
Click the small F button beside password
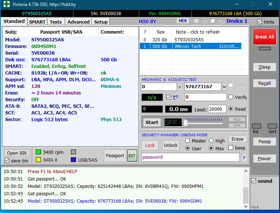(244, 158)
